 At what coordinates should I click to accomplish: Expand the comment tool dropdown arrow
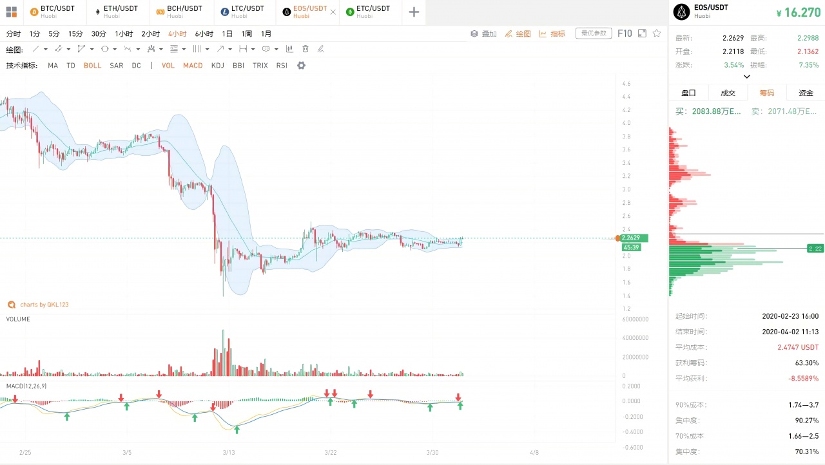coord(277,50)
